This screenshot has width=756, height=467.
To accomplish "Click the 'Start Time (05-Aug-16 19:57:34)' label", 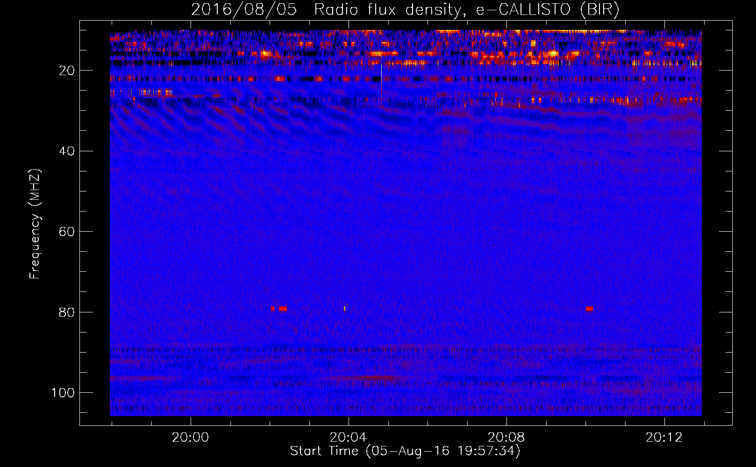I will [x=405, y=451].
